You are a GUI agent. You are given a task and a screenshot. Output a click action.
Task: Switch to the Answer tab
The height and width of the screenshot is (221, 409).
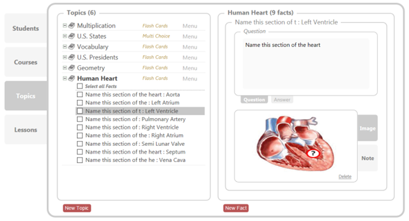(x=282, y=99)
